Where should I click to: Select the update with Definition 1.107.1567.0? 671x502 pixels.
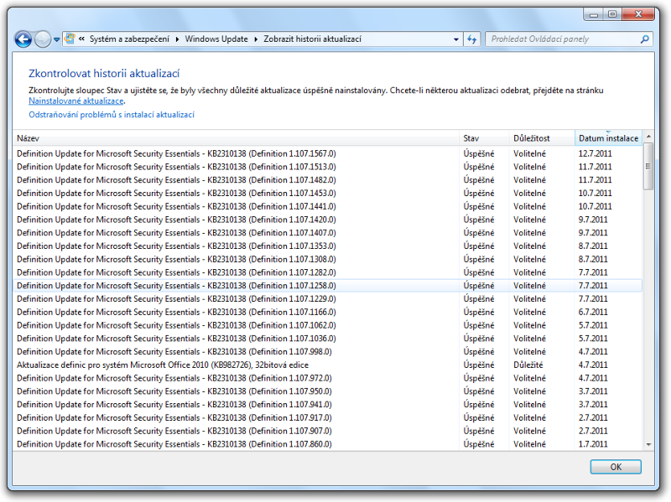(328, 153)
